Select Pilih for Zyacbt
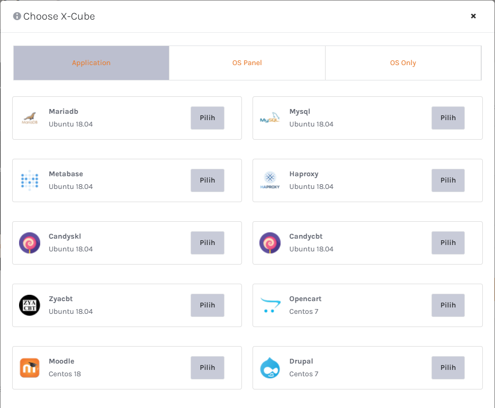 208,305
